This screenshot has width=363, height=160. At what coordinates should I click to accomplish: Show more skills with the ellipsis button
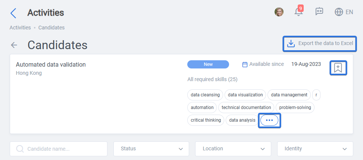[269, 120]
